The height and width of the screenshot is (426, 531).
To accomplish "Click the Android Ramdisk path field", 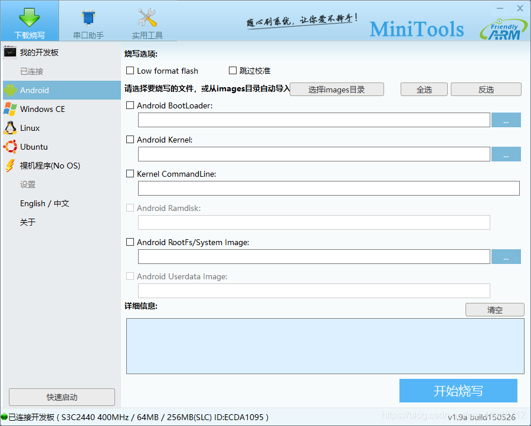I will [314, 223].
